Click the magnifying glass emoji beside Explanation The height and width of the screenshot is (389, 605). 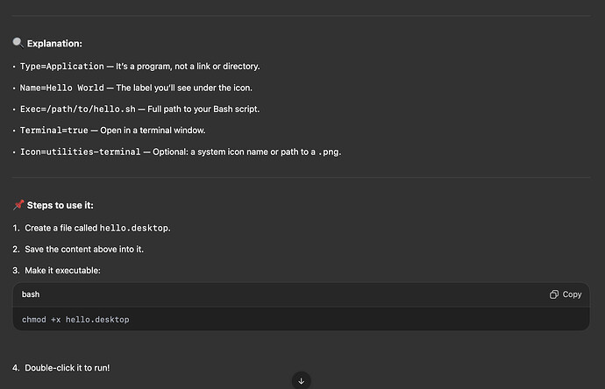18,43
